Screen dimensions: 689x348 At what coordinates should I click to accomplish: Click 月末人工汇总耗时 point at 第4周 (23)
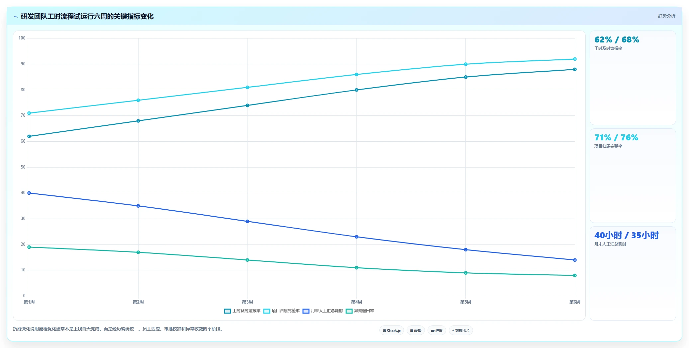(356, 237)
